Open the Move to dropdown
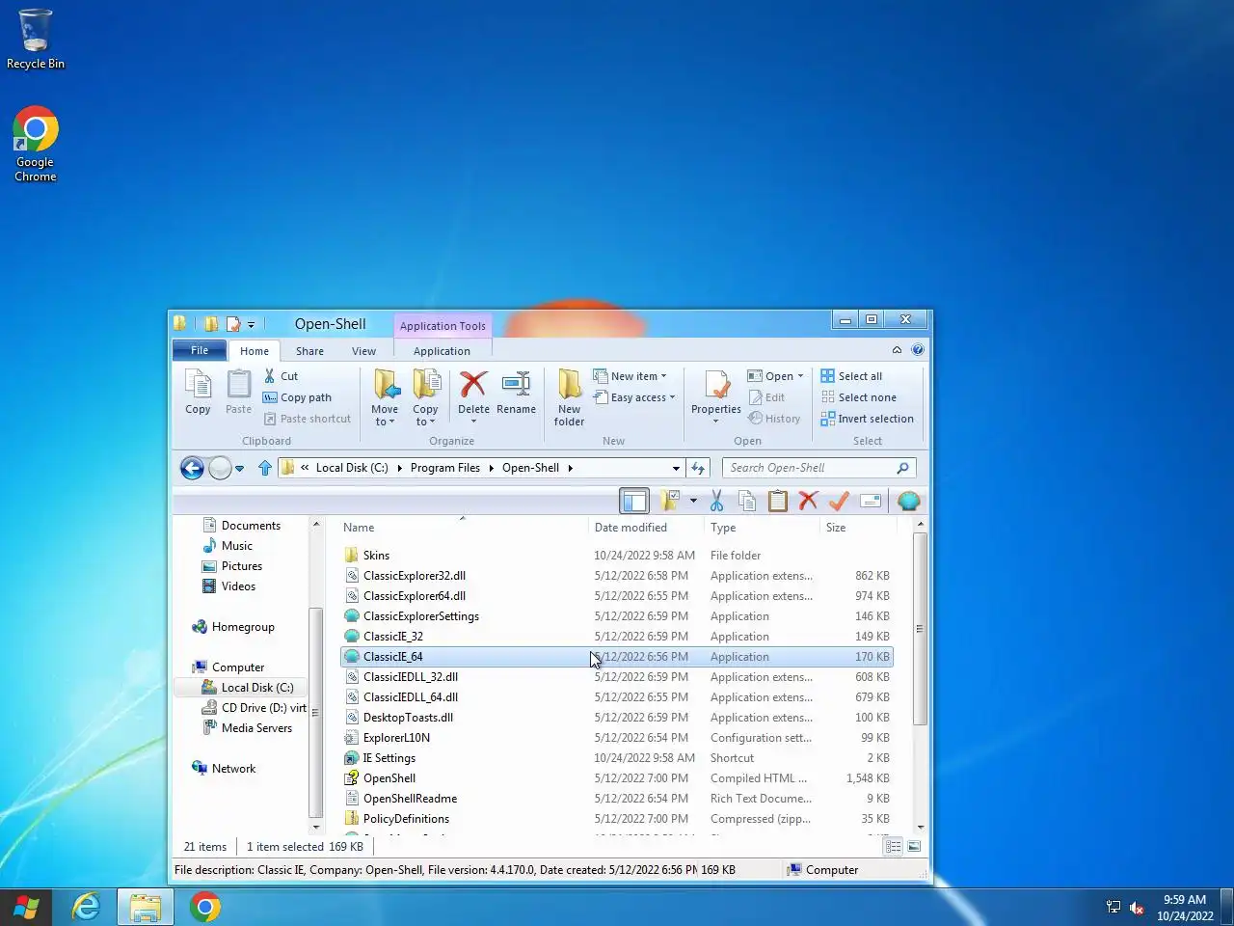Viewport: 1234px width, 926px height. 385,397
